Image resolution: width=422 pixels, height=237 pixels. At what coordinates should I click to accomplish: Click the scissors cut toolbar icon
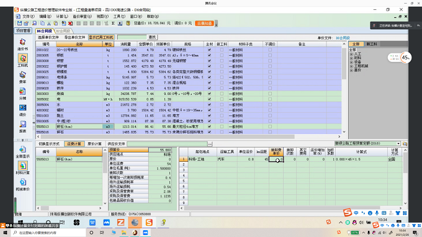pyautogui.click(x=49, y=24)
